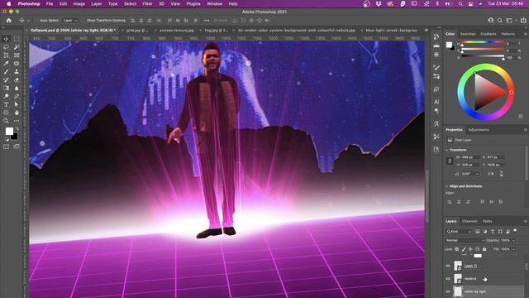Switch to the Swatches tab
Viewport: 529px width, 298px height.
tap(468, 34)
